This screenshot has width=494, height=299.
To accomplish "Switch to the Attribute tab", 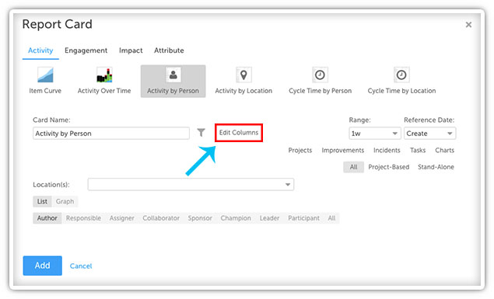I will tap(169, 50).
